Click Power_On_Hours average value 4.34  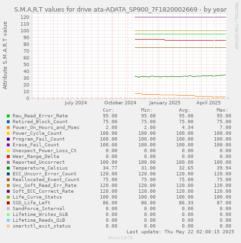(188, 128)
